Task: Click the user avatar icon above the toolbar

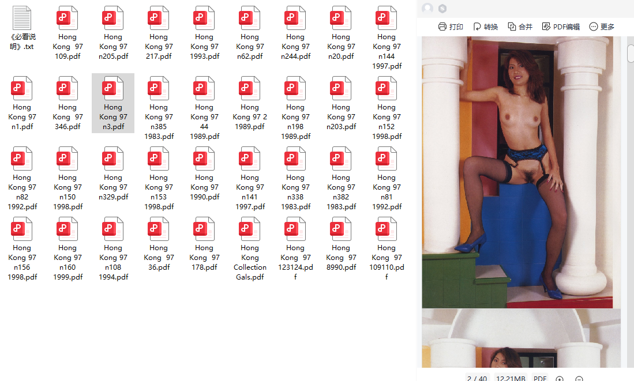Action: 427,9
